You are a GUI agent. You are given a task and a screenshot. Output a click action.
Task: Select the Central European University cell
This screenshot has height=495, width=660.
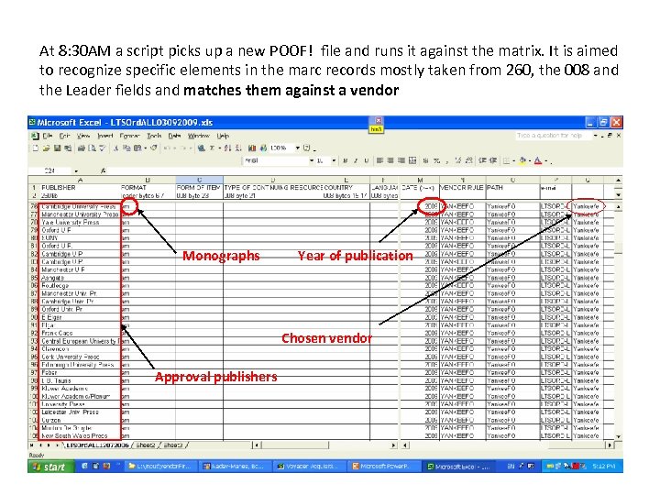80,341
